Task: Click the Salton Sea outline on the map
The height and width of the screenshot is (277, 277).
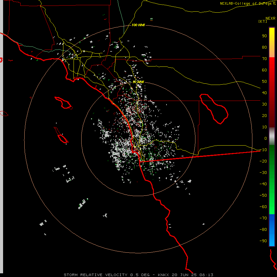Action: tap(214, 109)
